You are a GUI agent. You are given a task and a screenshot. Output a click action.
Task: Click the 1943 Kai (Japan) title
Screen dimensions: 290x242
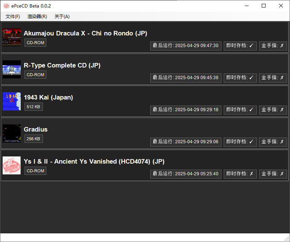point(49,97)
